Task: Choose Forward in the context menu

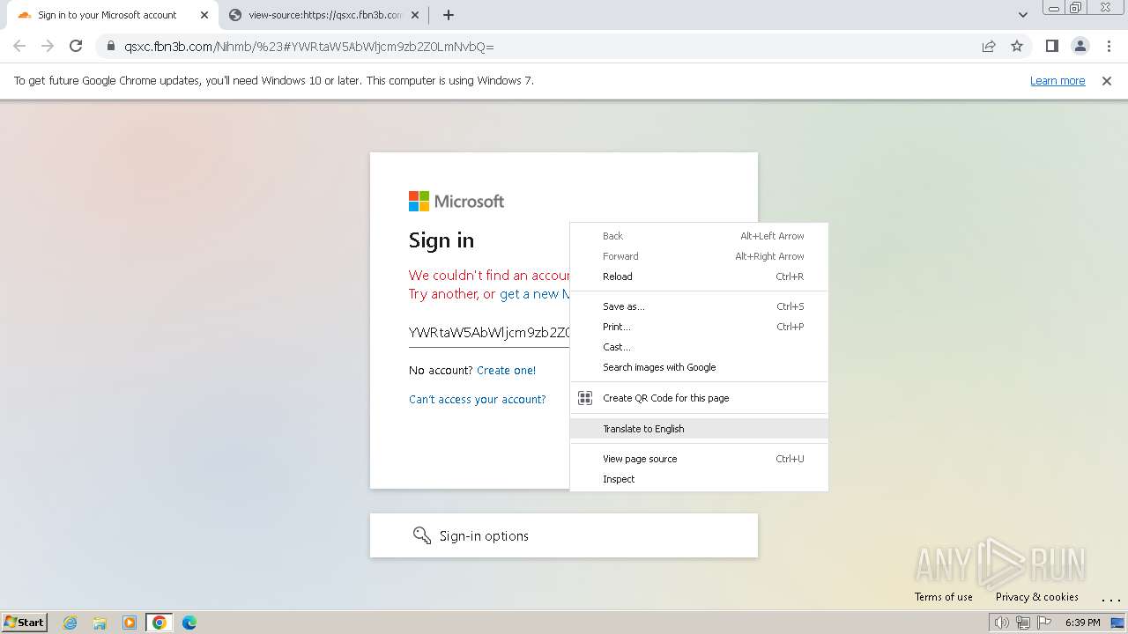Action: click(x=699, y=256)
